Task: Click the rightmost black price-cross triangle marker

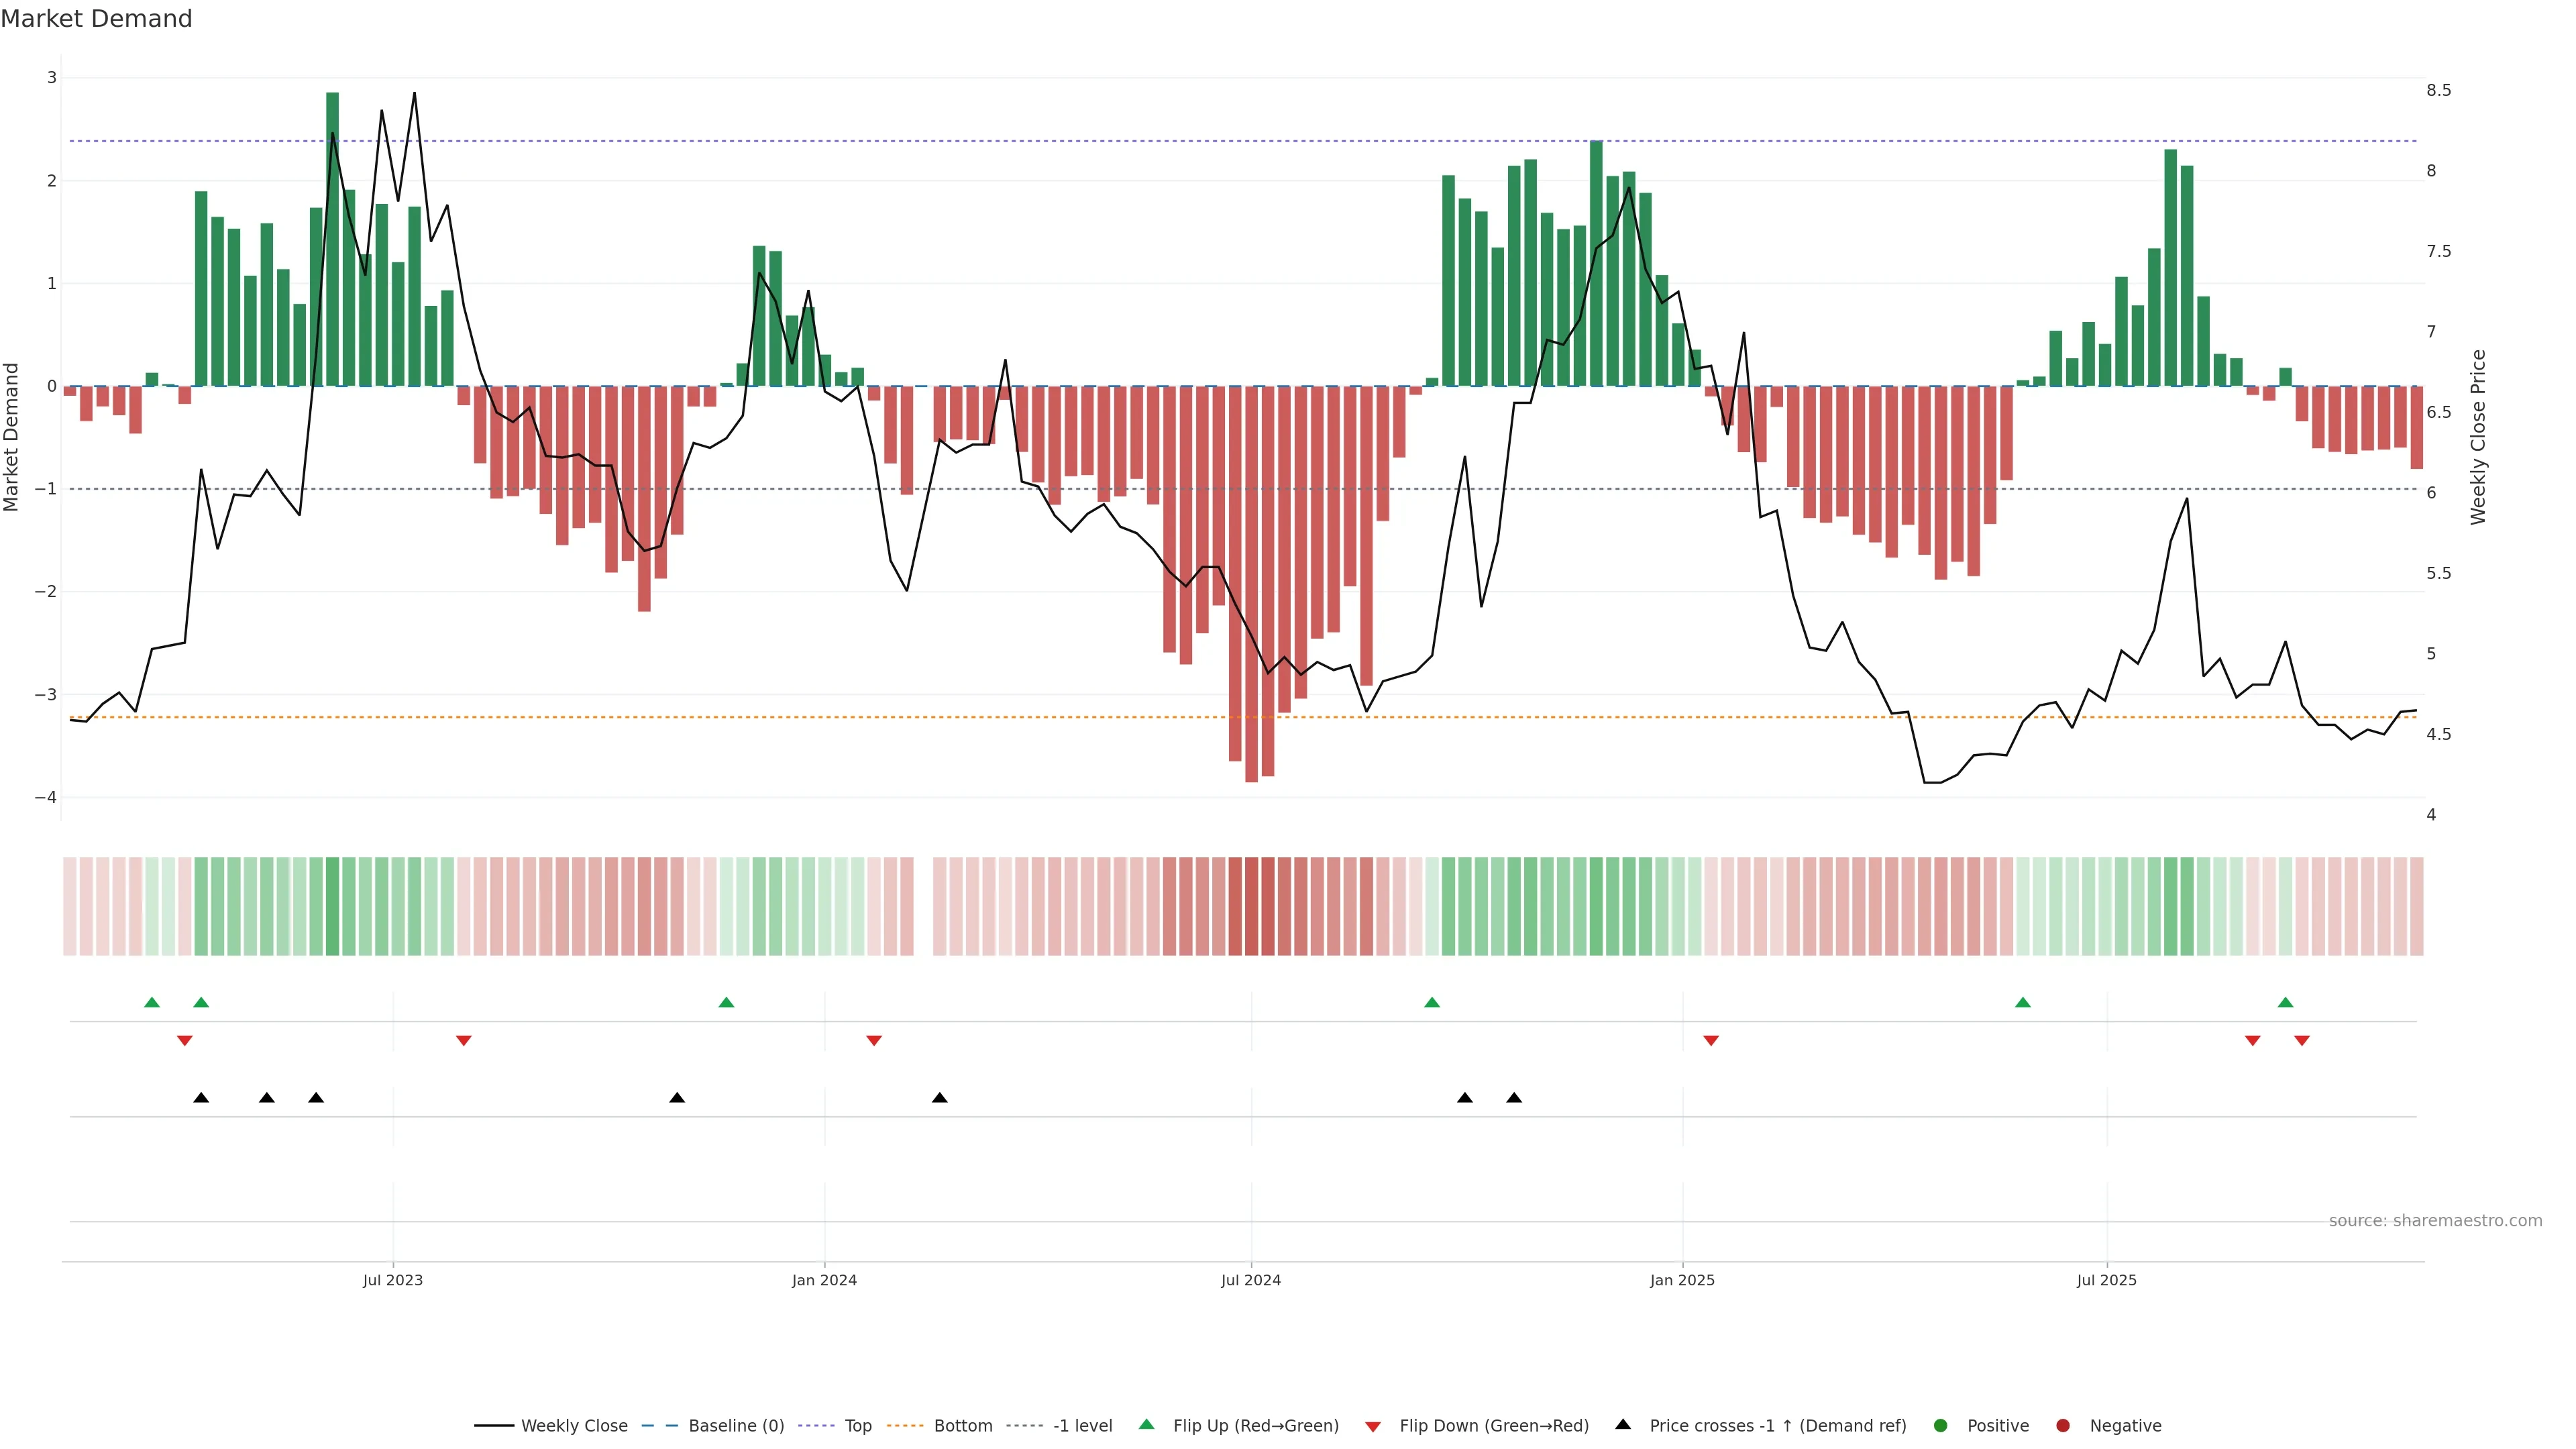Action: tap(1514, 1098)
